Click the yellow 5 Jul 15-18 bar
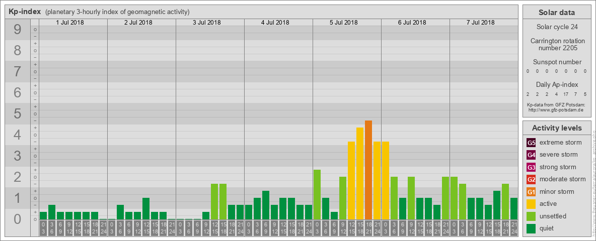This screenshot has height=241, width=596. click(x=360, y=174)
